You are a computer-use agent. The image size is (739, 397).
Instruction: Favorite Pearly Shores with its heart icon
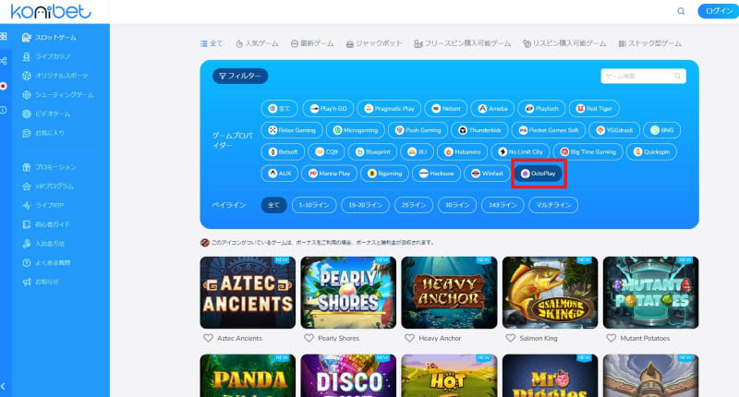click(309, 338)
